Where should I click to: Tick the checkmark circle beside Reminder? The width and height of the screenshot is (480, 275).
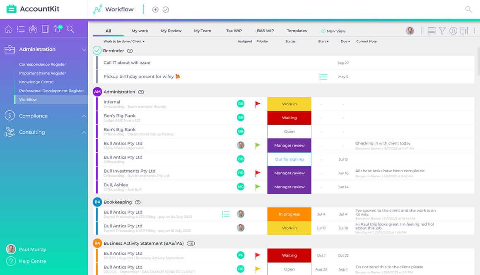point(96,50)
